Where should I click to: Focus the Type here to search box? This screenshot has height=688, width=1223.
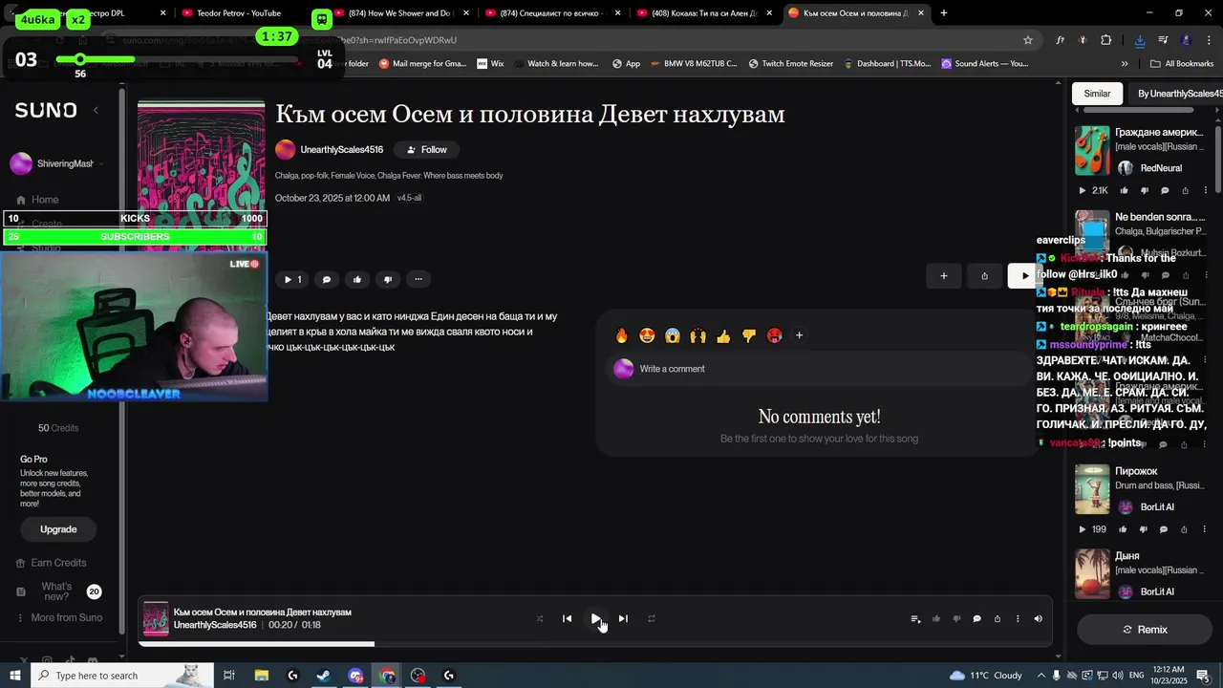pos(122,676)
